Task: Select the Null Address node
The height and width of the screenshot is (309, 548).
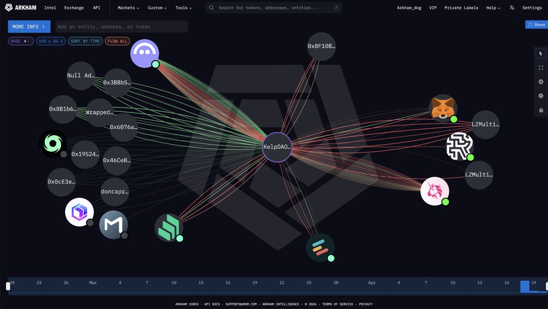Action: (x=81, y=76)
